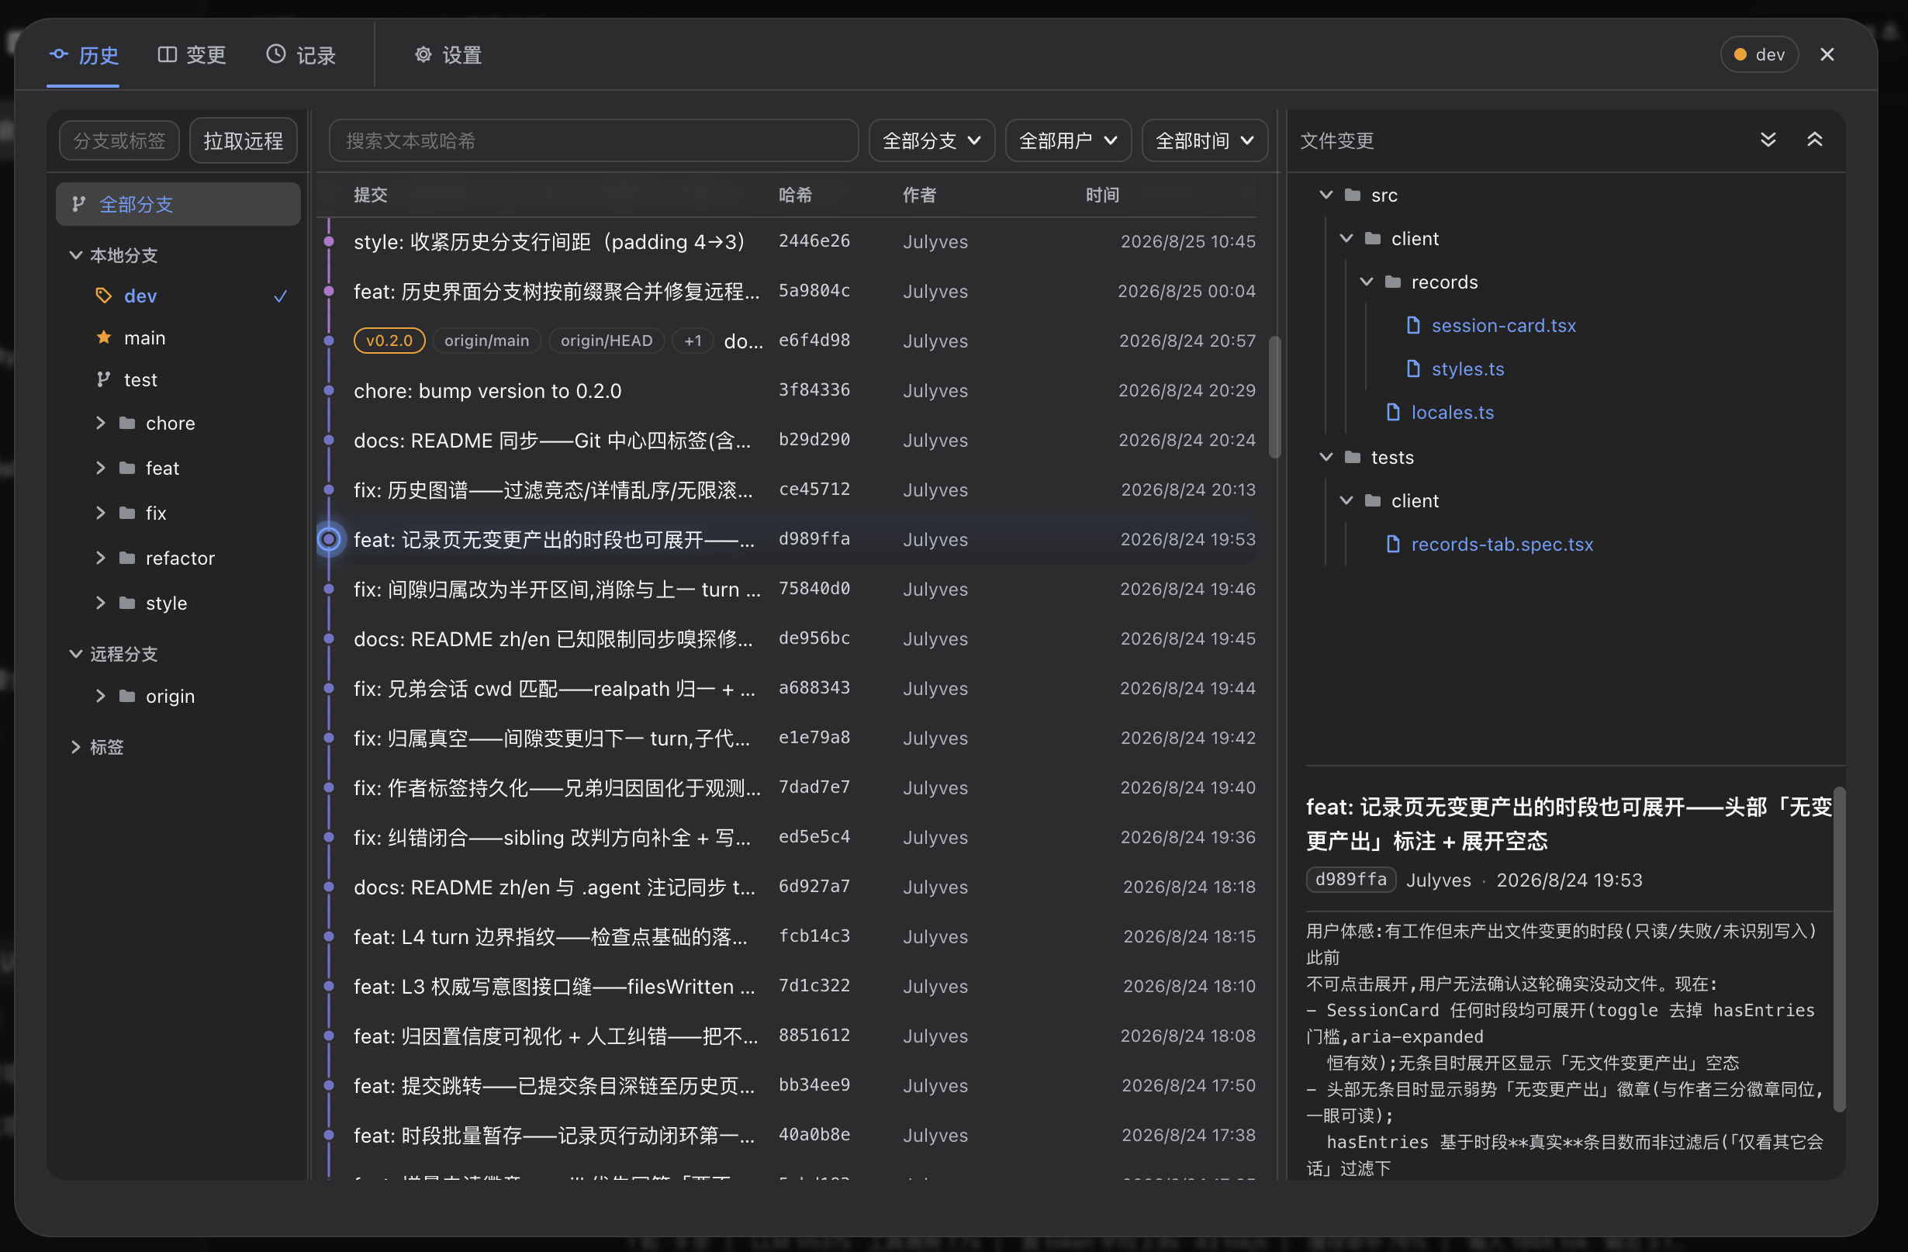Click the graph node of commit 2446e26
The width and height of the screenshot is (1908, 1252).
point(329,241)
